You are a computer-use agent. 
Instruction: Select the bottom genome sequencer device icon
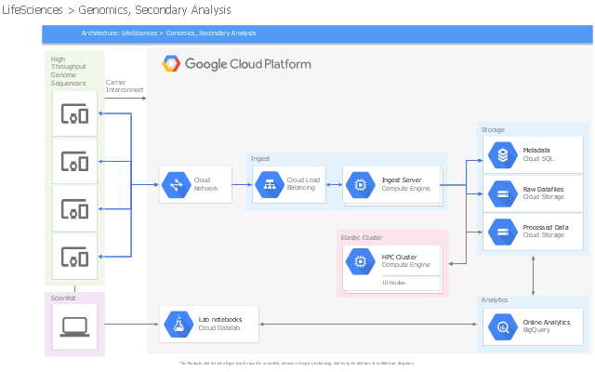click(x=74, y=257)
